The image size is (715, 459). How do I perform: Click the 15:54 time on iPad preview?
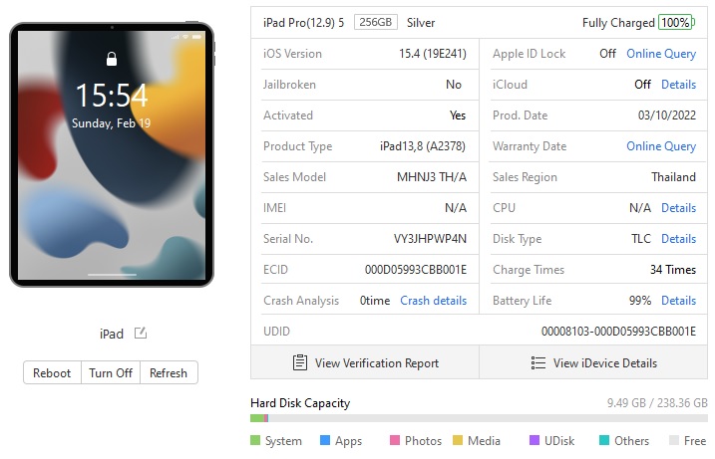(112, 96)
